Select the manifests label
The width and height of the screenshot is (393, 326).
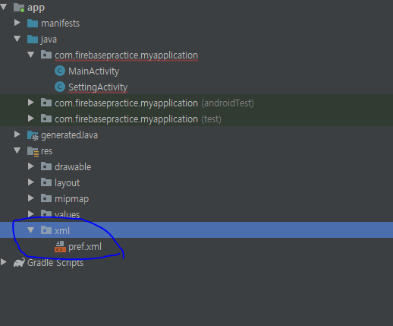click(x=60, y=24)
